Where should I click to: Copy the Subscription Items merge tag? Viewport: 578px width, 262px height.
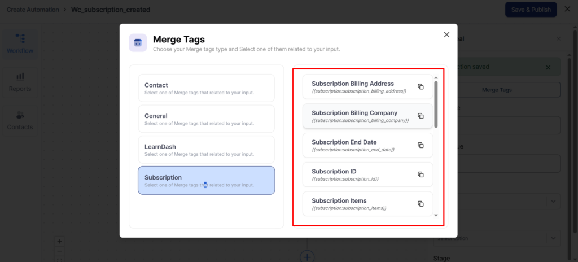[x=421, y=204]
